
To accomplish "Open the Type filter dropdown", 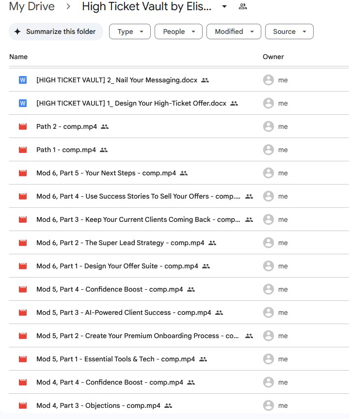I will (x=130, y=31).
